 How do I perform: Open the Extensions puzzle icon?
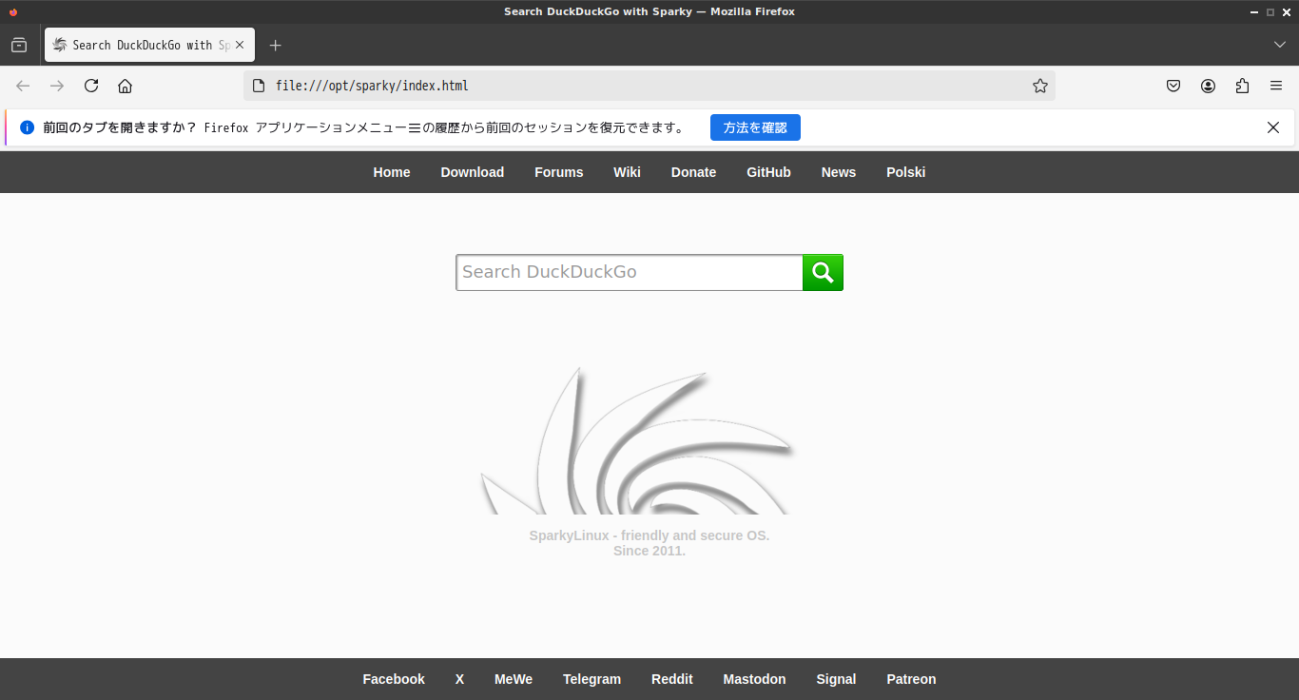coord(1242,86)
